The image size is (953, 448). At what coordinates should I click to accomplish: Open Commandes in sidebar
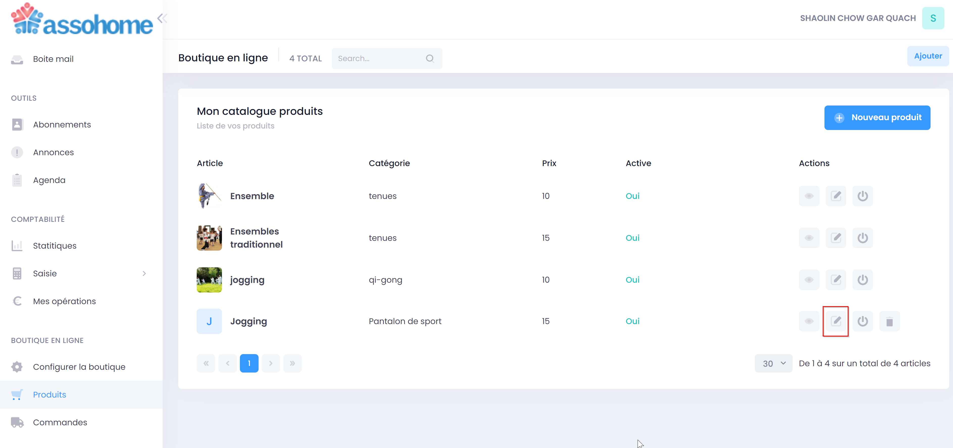pos(60,422)
